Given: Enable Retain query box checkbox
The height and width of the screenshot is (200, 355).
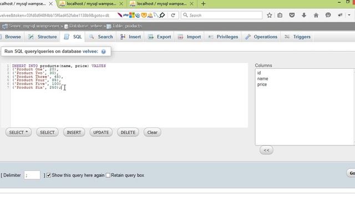Looking at the screenshot, I should pyautogui.click(x=108, y=176).
